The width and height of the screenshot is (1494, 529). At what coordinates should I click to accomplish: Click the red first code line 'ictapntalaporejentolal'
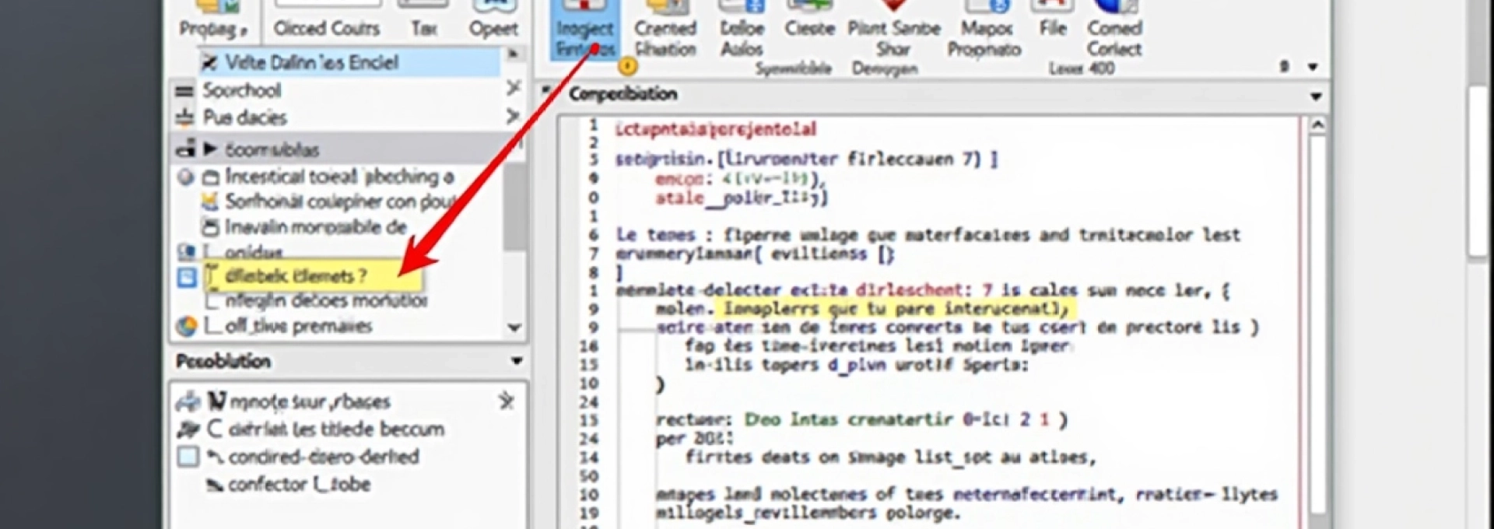715,129
